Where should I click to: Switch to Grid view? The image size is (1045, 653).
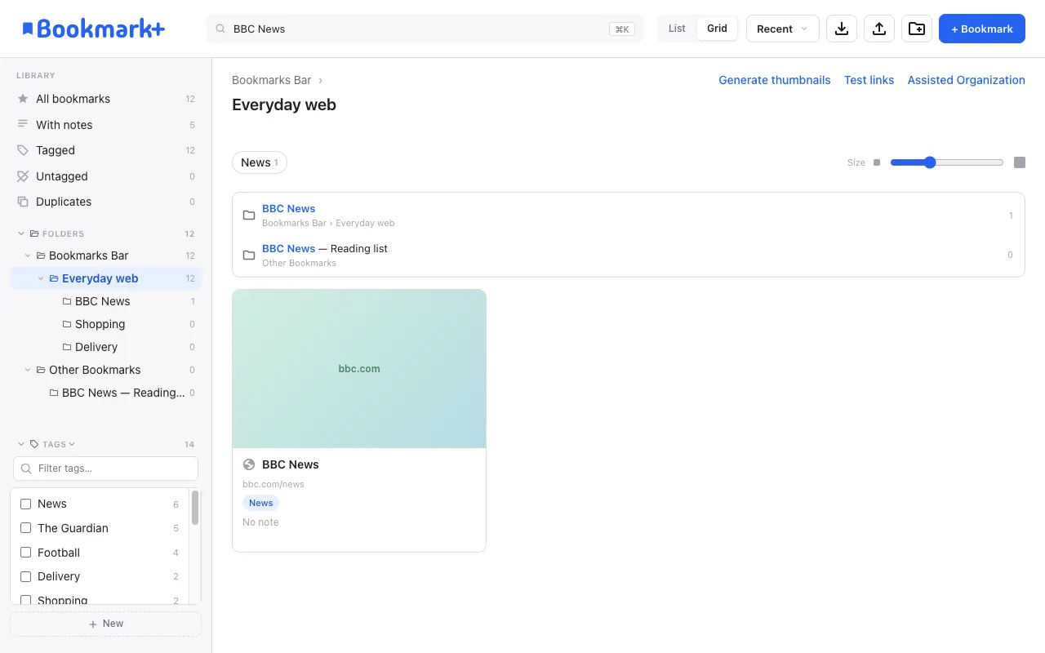pos(717,29)
